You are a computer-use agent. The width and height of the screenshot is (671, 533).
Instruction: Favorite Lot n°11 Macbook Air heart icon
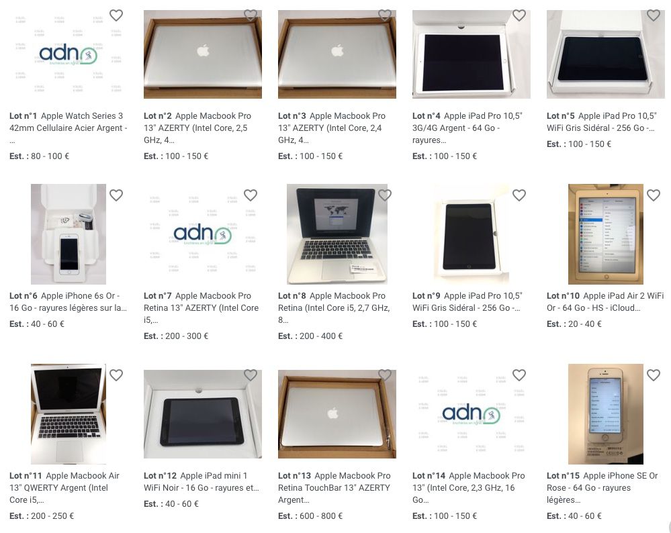(x=116, y=375)
